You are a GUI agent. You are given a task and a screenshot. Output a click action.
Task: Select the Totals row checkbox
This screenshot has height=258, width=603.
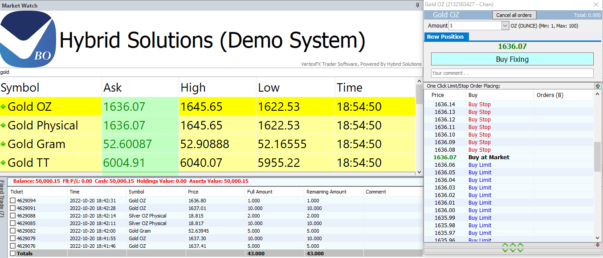pos(13,254)
